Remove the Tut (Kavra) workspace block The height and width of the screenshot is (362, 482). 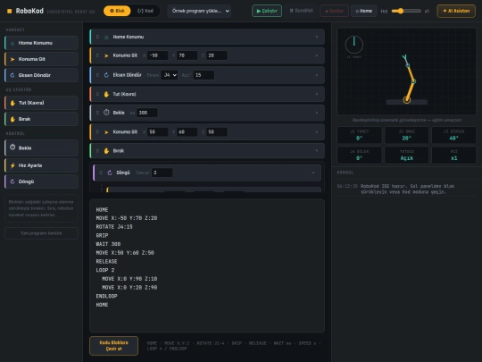tap(317, 94)
